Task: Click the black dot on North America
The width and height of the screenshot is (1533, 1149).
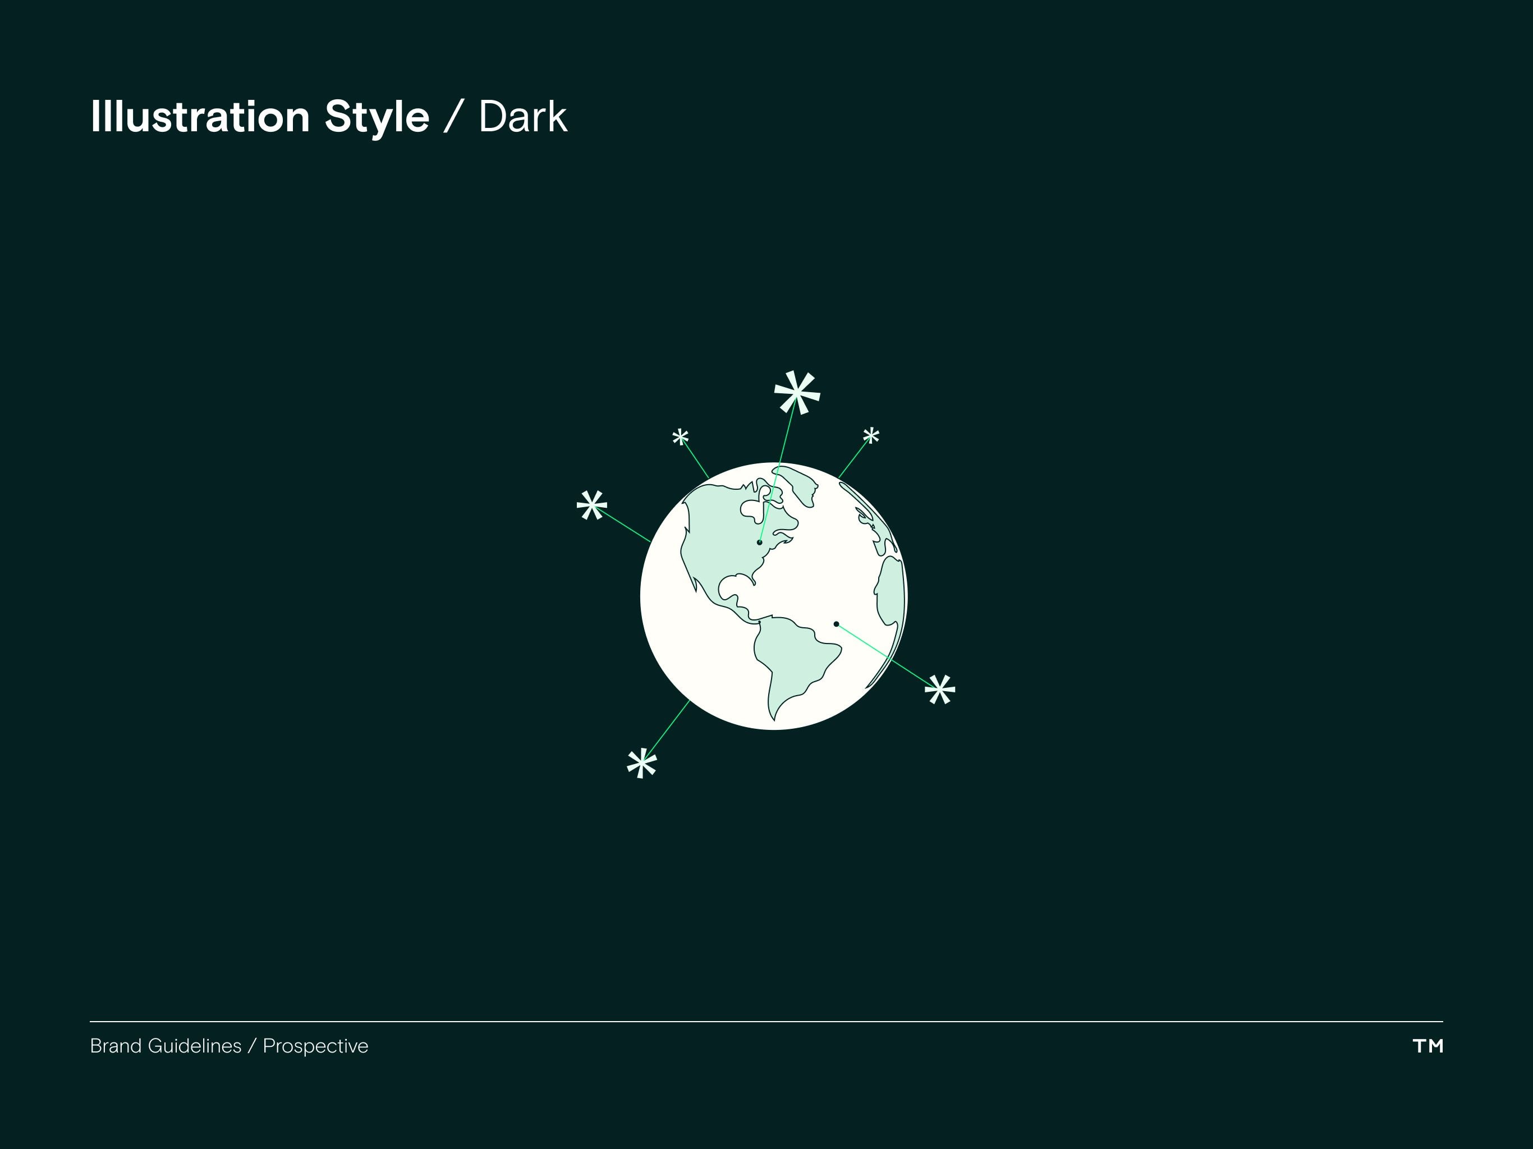Action: click(x=760, y=542)
